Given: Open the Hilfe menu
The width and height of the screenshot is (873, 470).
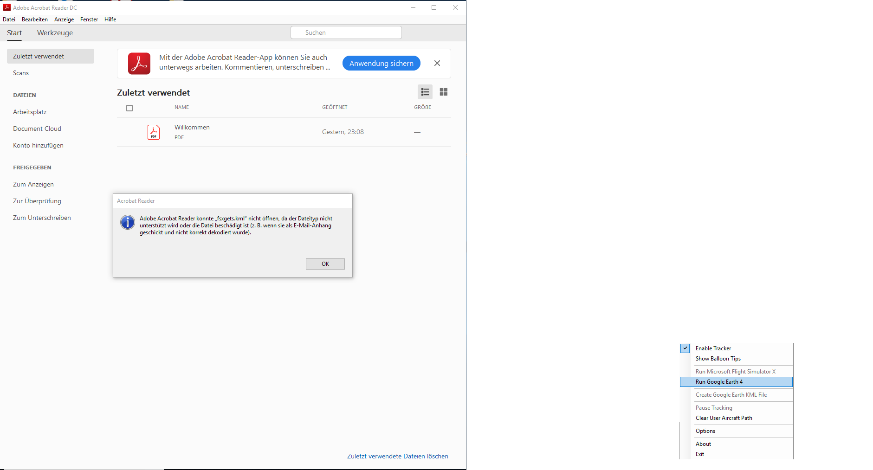Looking at the screenshot, I should [x=110, y=19].
